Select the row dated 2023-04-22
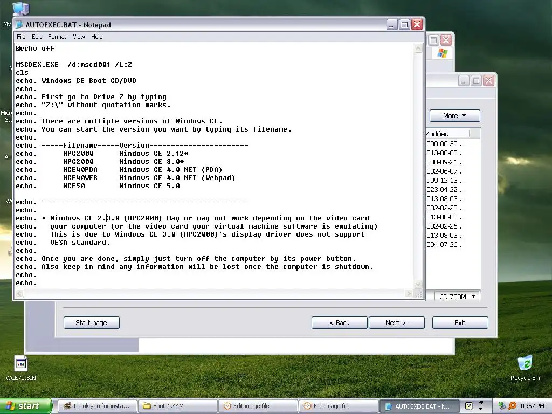 pyautogui.click(x=445, y=189)
